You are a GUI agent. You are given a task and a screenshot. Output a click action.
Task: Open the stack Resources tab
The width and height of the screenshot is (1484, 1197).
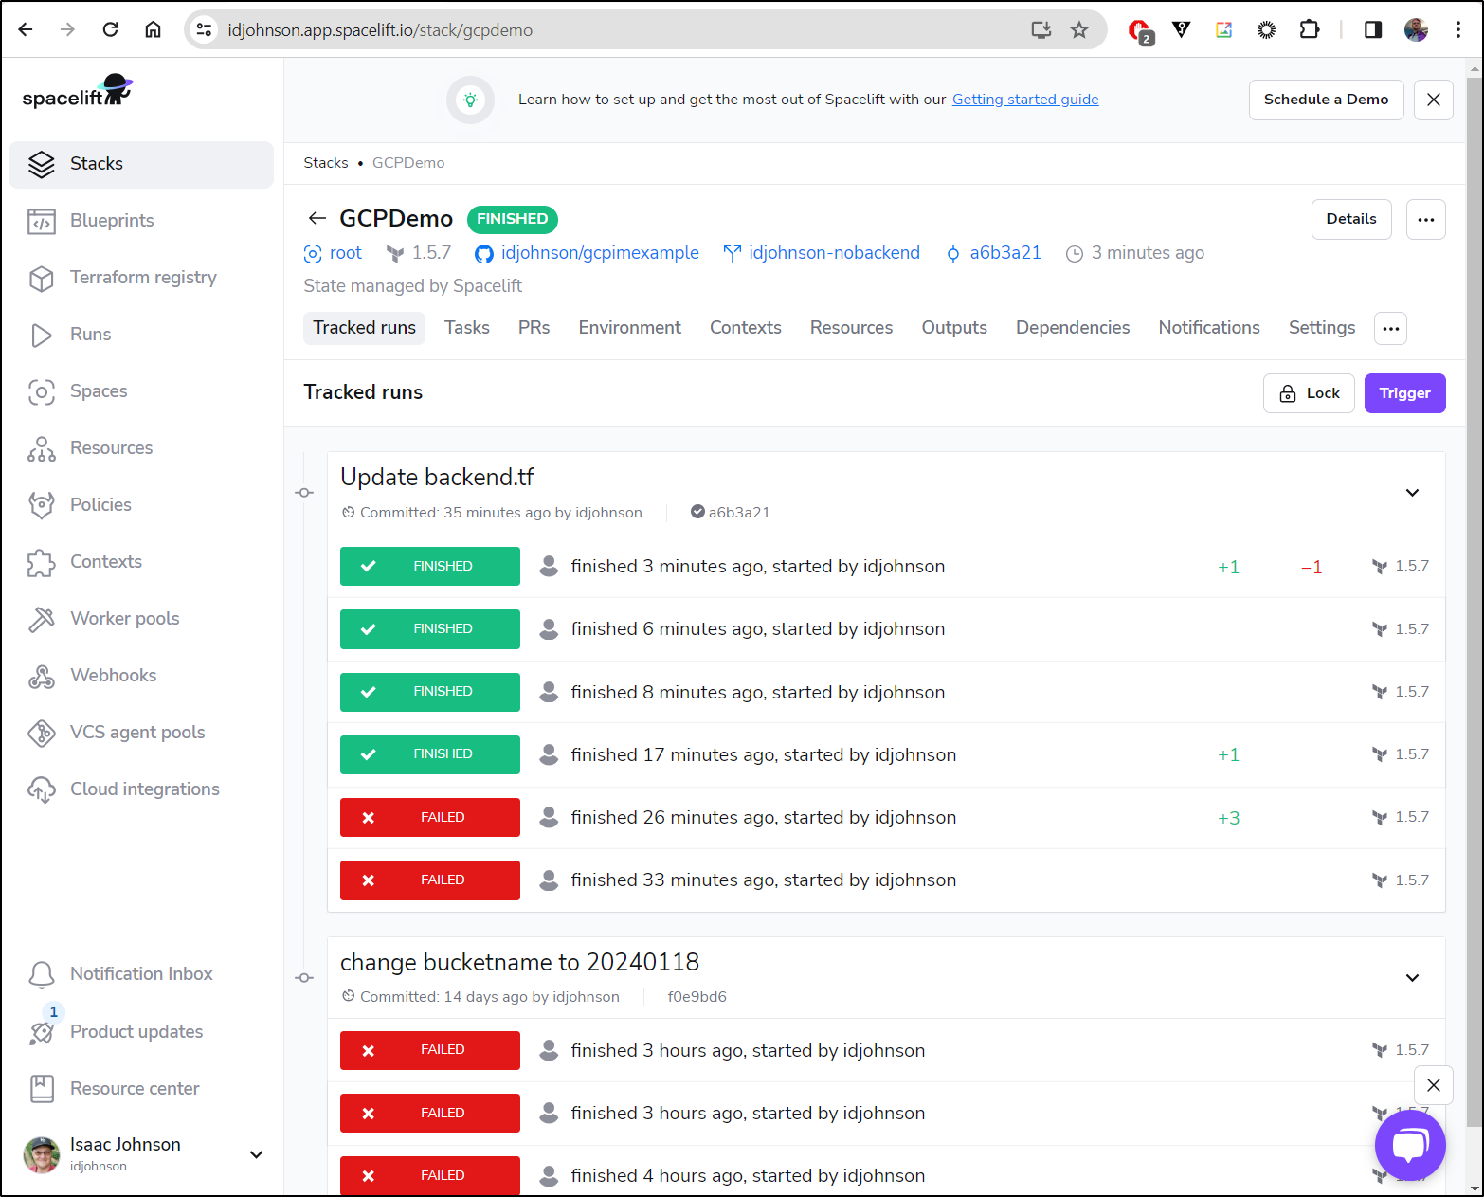click(x=852, y=328)
